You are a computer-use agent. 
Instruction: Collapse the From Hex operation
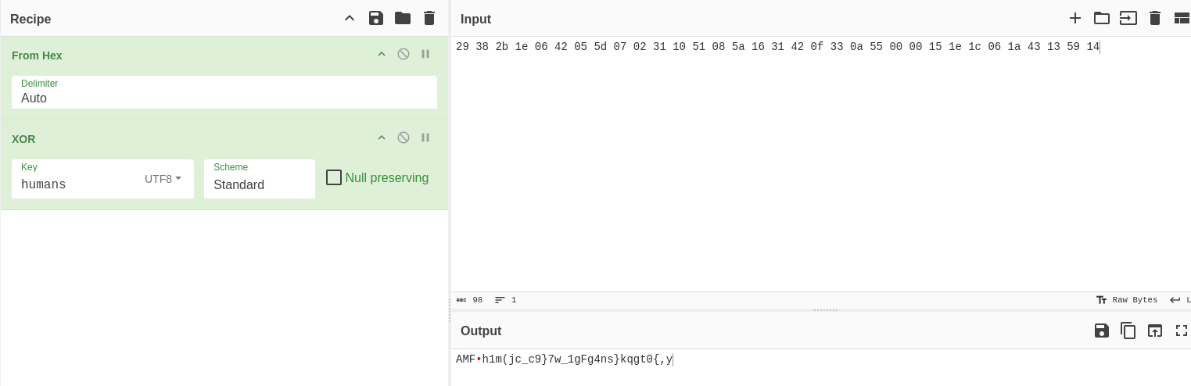[x=382, y=54]
